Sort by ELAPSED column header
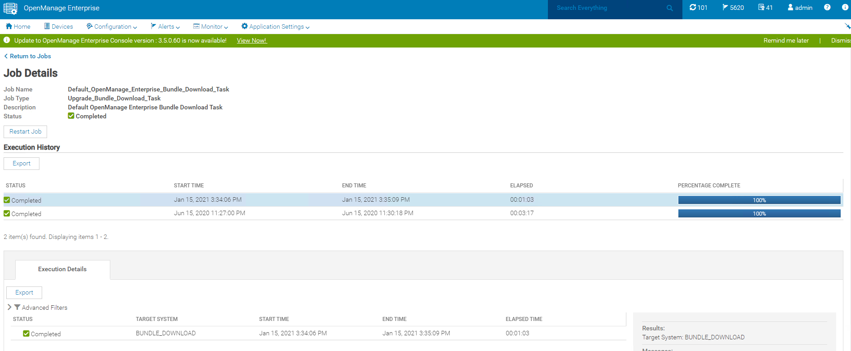Viewport: 851px width, 351px height. coord(521,186)
